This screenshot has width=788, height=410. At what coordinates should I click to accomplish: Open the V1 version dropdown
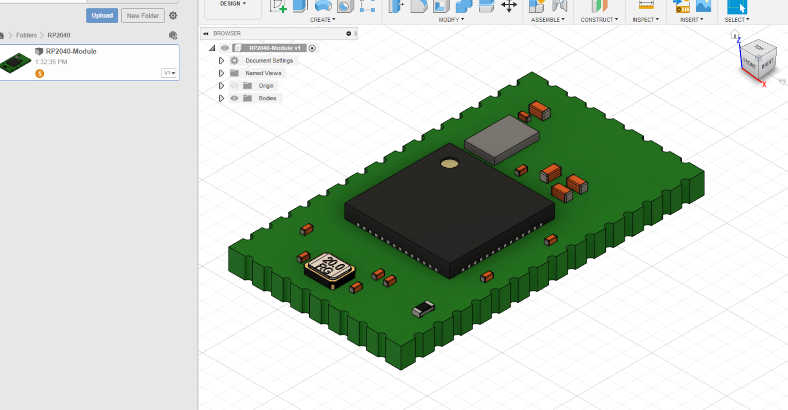coord(169,73)
